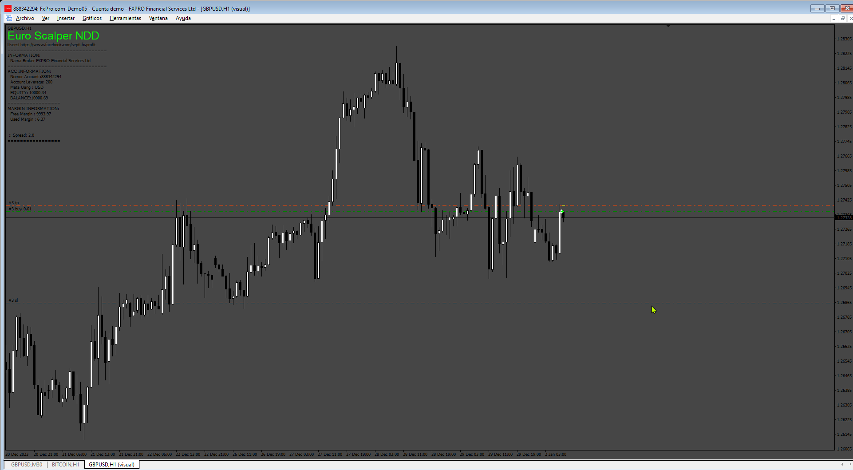Click the current price tag on price axis
The width and height of the screenshot is (853, 470).
[x=844, y=217]
